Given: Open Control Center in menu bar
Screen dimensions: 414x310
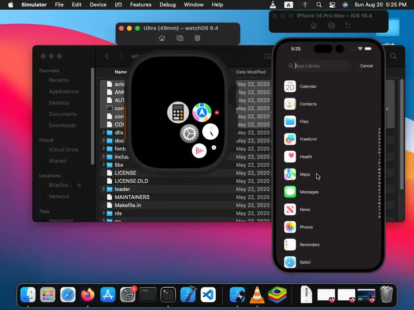Looking at the screenshot, I should (332, 5).
